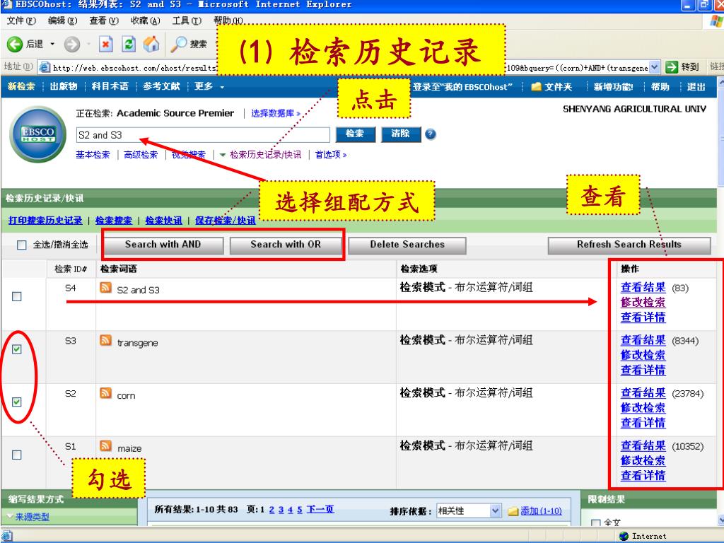Click Search with OR button
Viewport: 724px width, 543px height.
286,245
